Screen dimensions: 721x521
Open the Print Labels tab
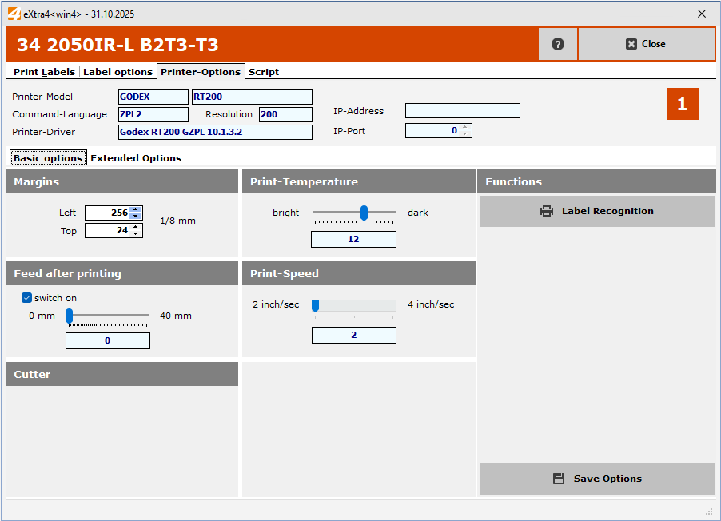point(45,72)
